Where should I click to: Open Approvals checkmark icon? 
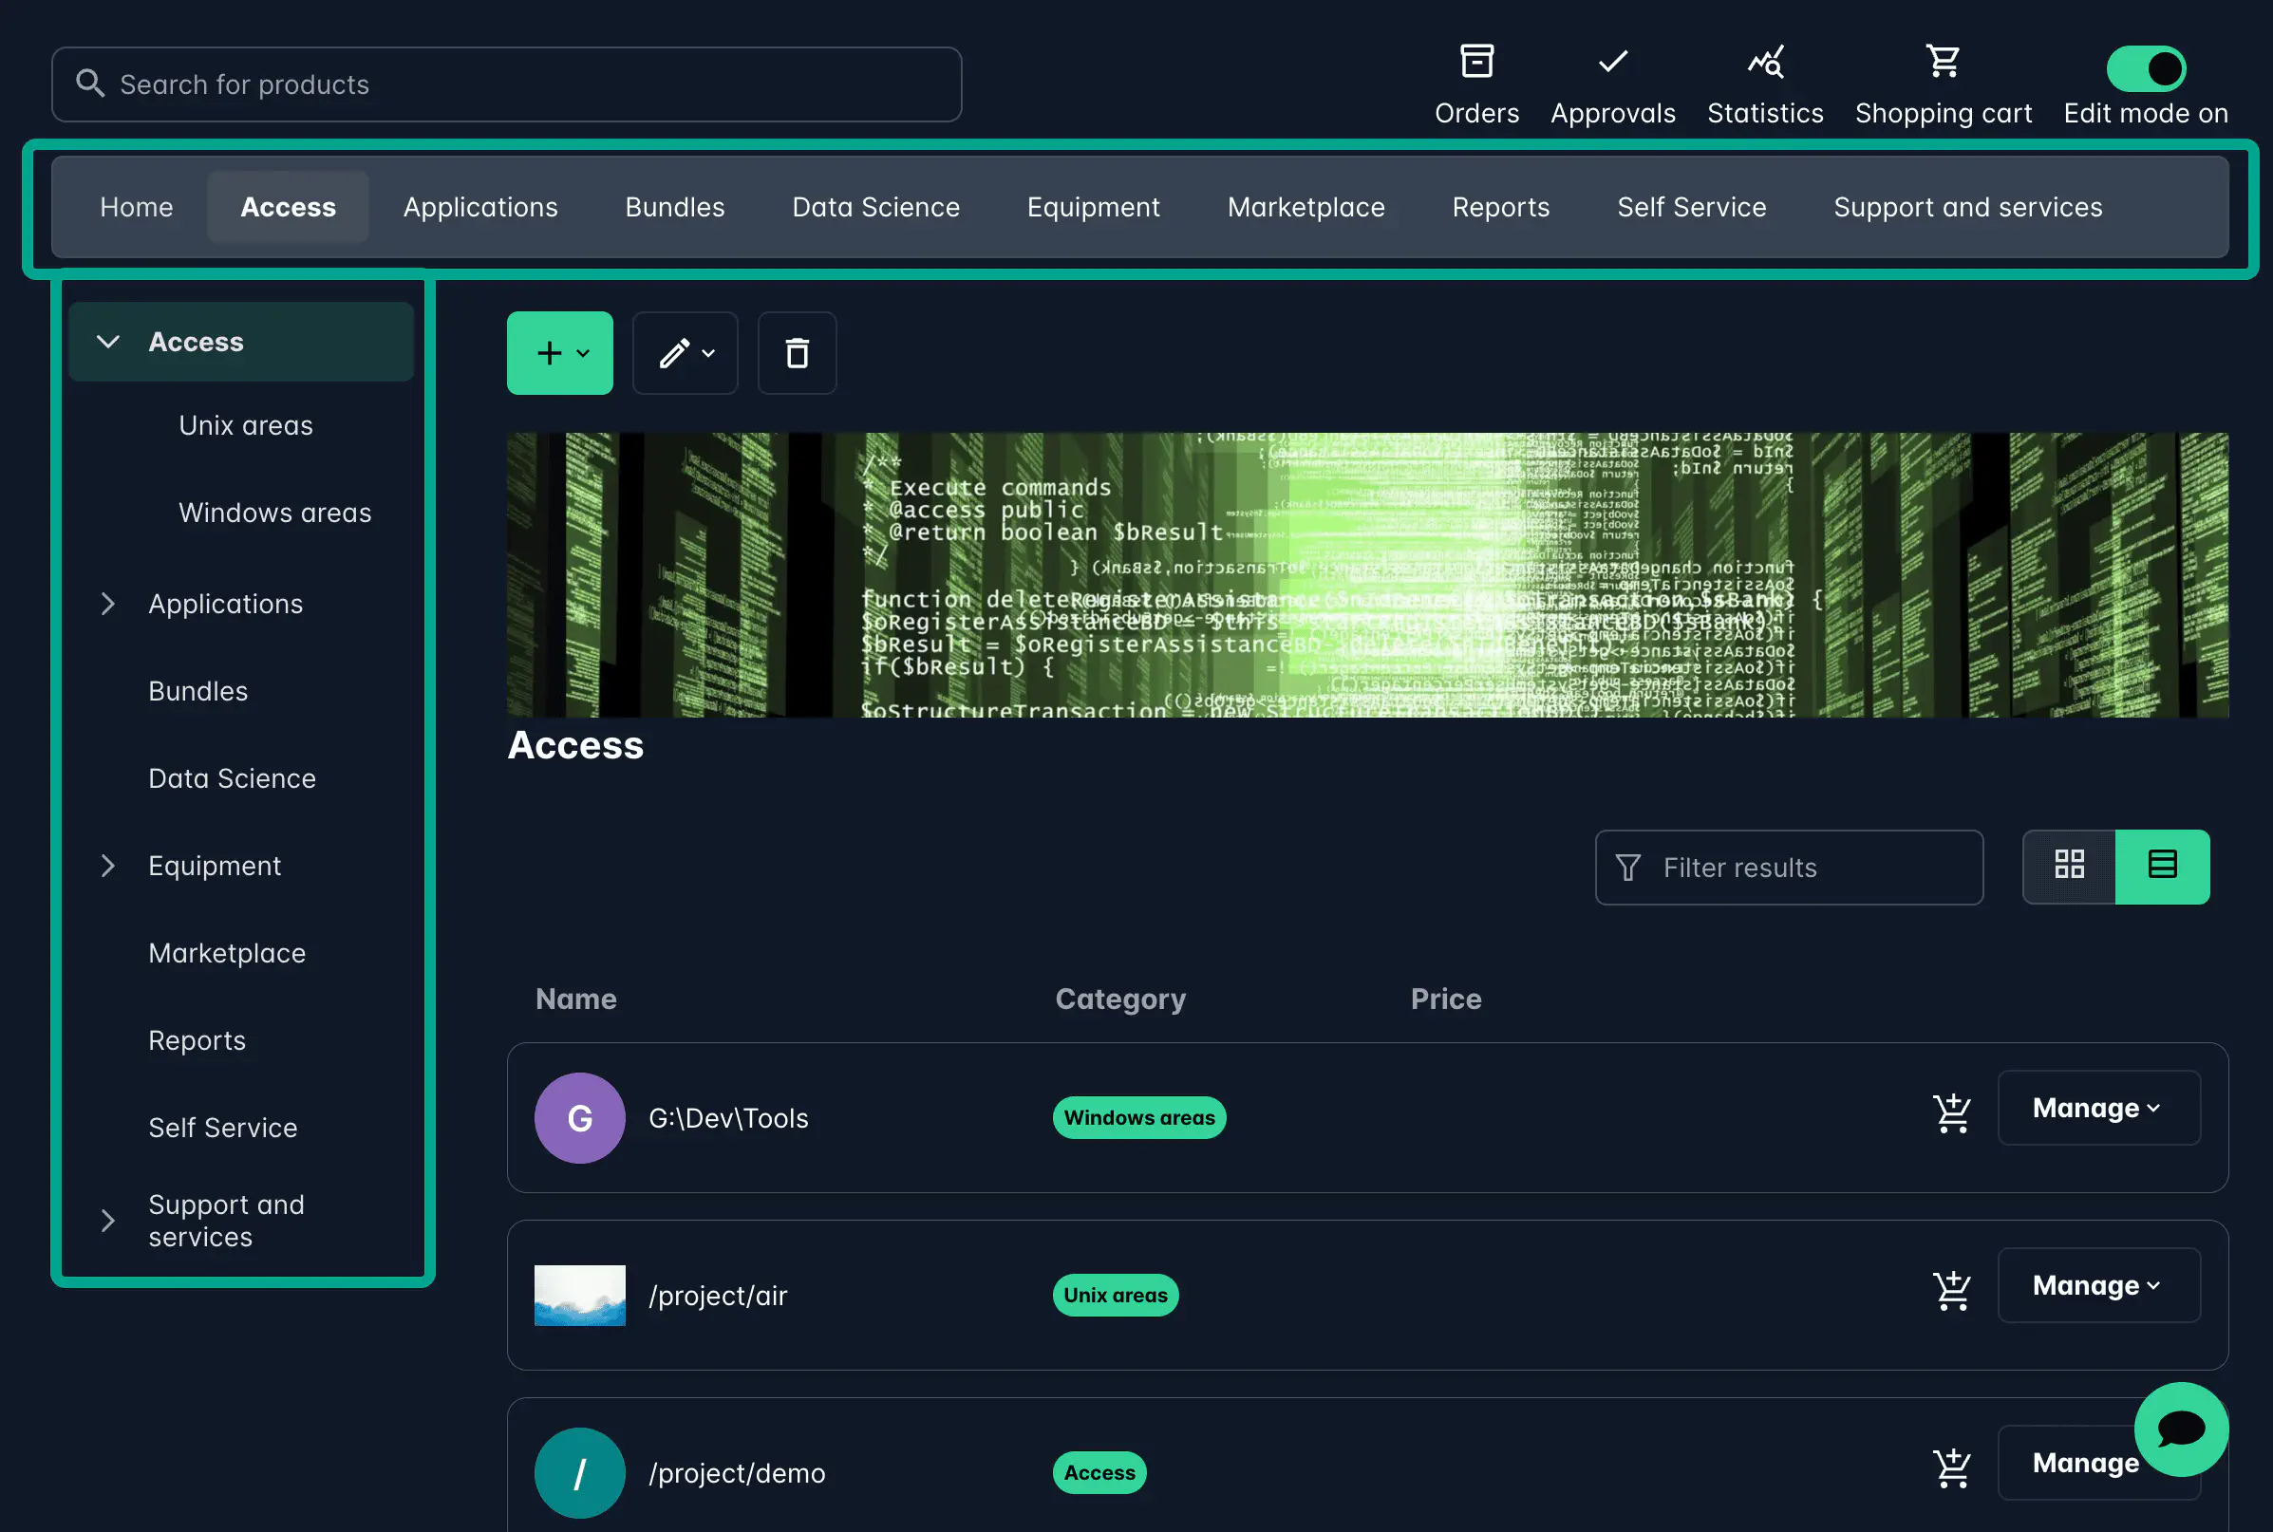tap(1612, 63)
